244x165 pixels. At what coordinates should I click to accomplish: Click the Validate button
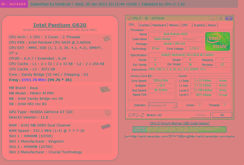click(201, 115)
